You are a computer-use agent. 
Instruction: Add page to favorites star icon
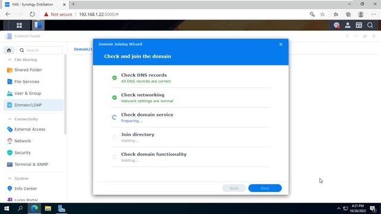[x=323, y=14]
